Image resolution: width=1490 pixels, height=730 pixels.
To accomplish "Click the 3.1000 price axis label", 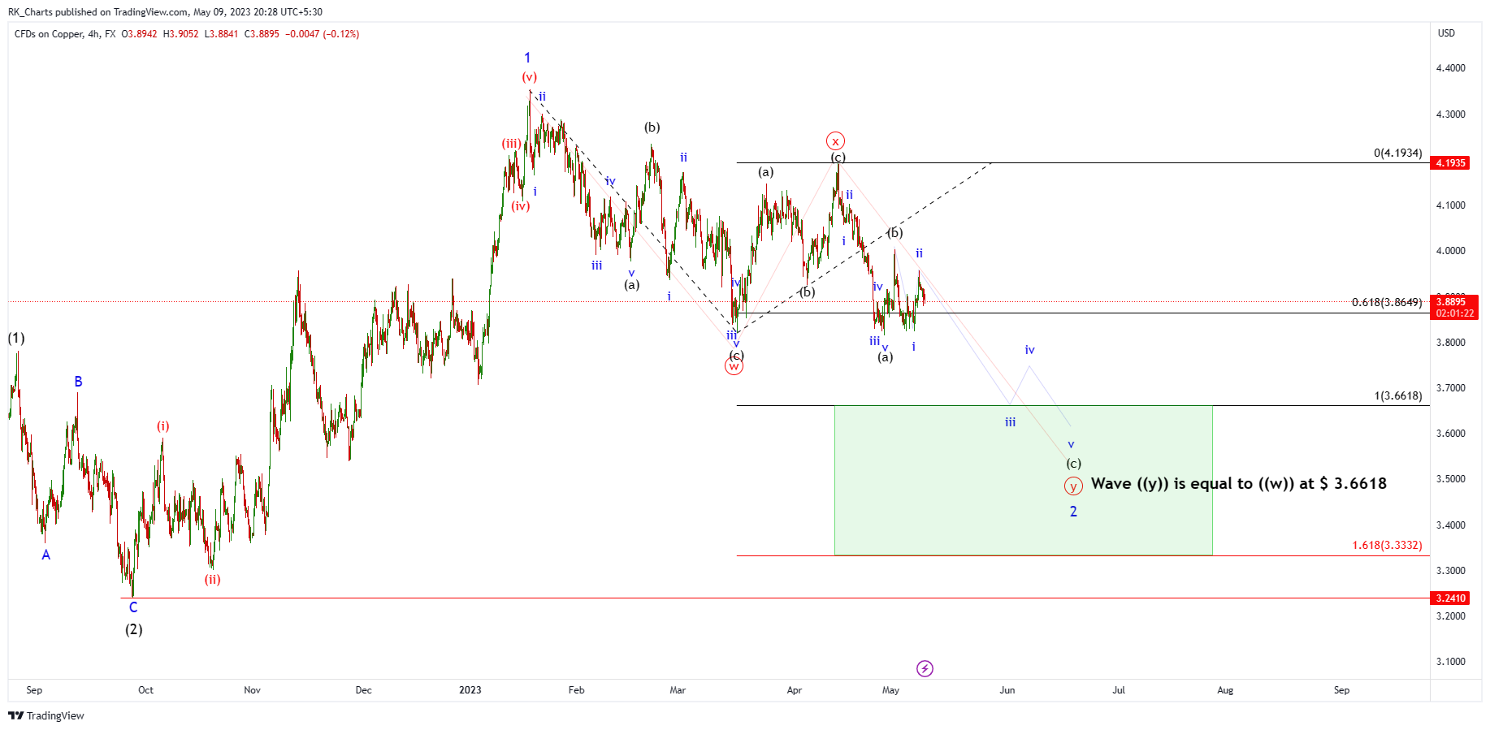I will tap(1451, 662).
